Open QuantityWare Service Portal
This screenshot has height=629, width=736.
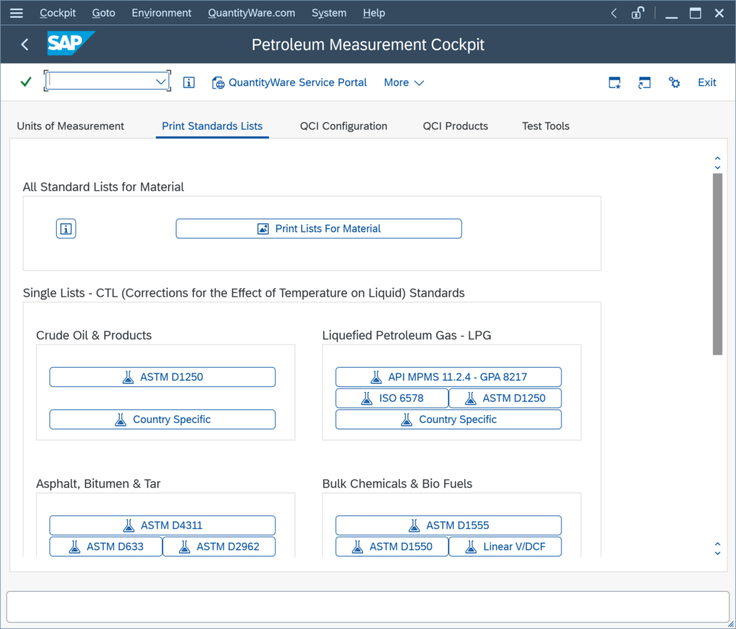289,83
